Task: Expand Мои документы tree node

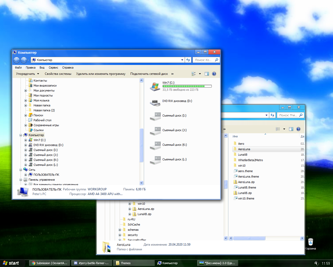Action: [26, 90]
